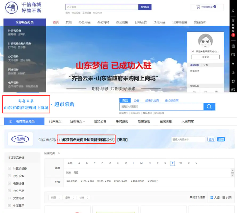Click the brand list scrollbar thumb
Screen dimensions: 237x213
(x=233, y=173)
